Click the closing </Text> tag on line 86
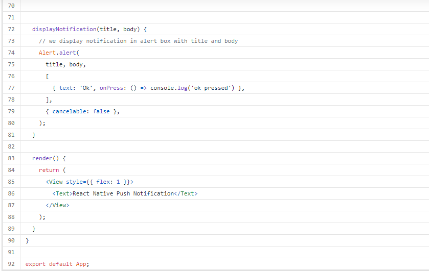Viewport: 429px width, 271px height. (186, 193)
